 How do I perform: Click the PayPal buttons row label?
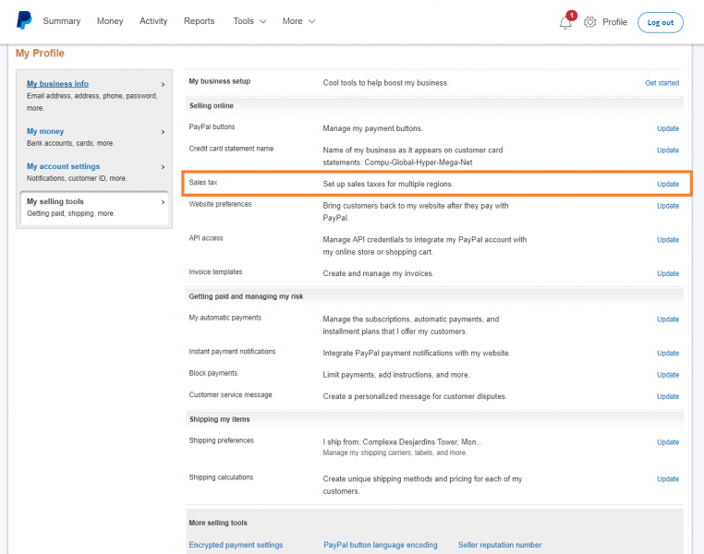coord(212,126)
